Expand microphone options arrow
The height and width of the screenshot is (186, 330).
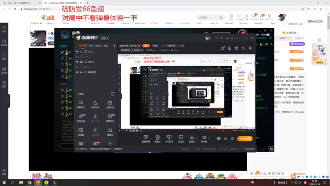[197, 138]
